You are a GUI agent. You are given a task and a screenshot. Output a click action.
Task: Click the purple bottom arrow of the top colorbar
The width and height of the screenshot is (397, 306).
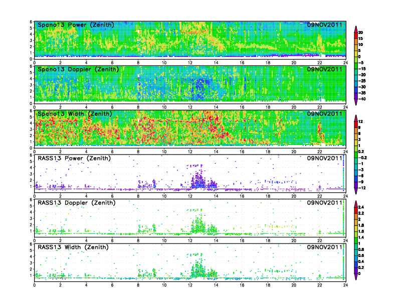click(x=356, y=102)
